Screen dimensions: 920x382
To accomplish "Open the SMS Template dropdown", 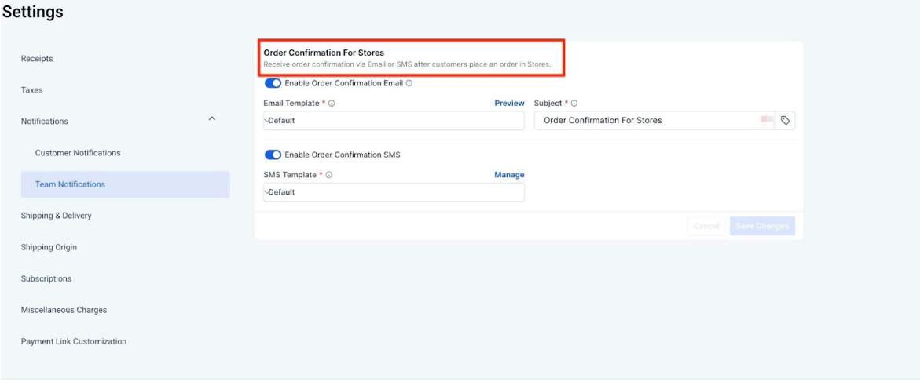I will (x=394, y=192).
